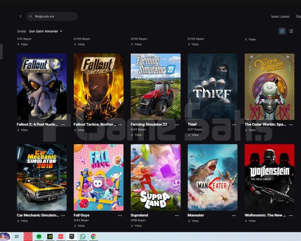Viewport: 301px width, 241px height.
Task: Open Car Mechanic Simulator 2018 cover
Action: [x=42, y=177]
